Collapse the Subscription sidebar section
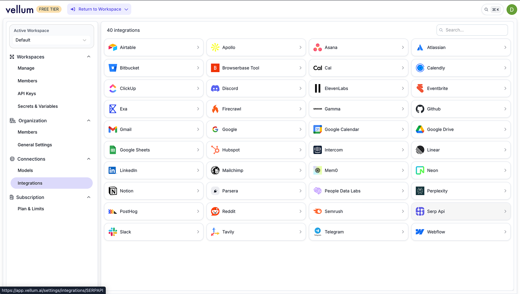 tap(89, 197)
